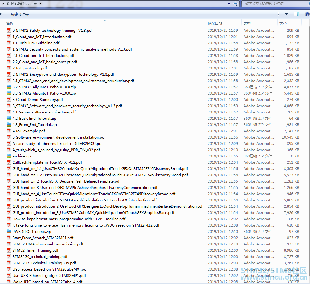Click the 8,986 KB size cell
Screen dimensions: 310x284
(x=292, y=250)
